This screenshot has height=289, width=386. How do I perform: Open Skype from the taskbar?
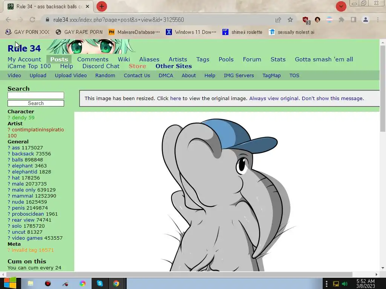100,284
